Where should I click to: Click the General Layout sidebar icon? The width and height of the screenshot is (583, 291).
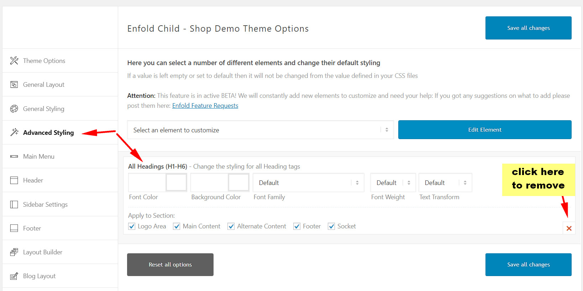(14, 85)
